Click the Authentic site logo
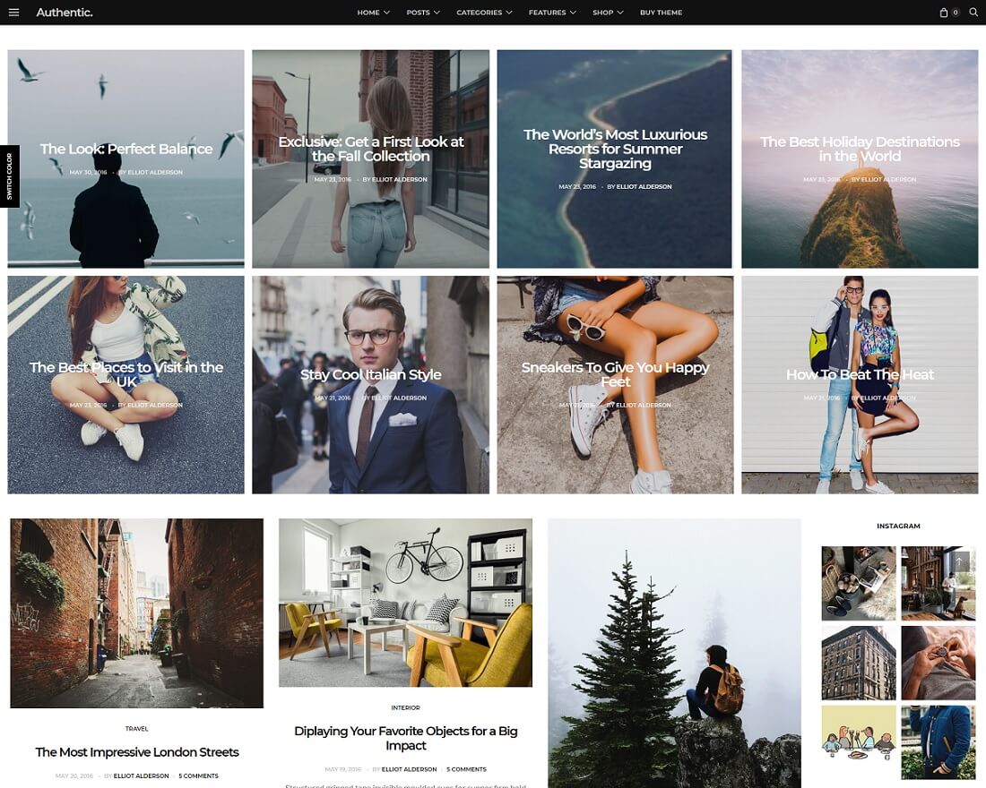The height and width of the screenshot is (788, 986). tap(64, 12)
